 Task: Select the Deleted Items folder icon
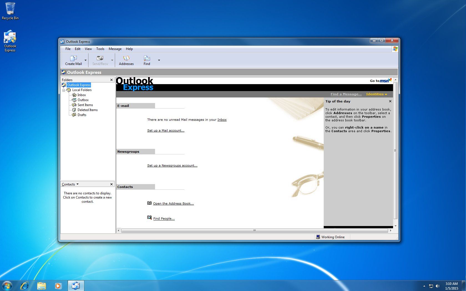tap(74, 110)
